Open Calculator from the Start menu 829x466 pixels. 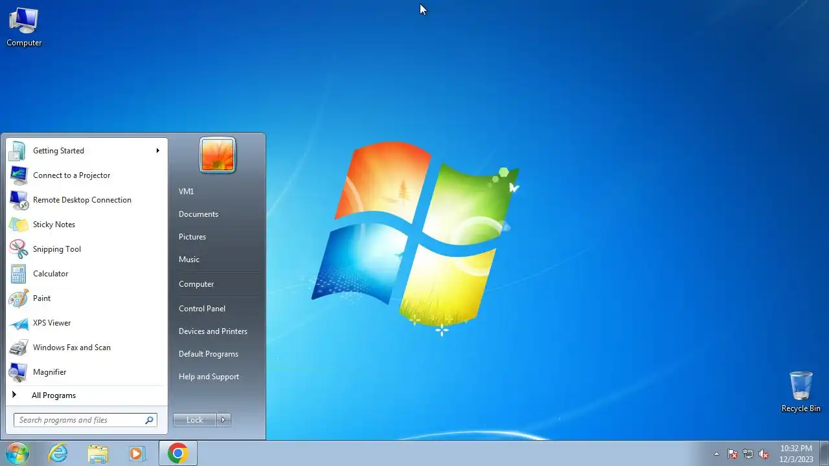tap(87, 274)
